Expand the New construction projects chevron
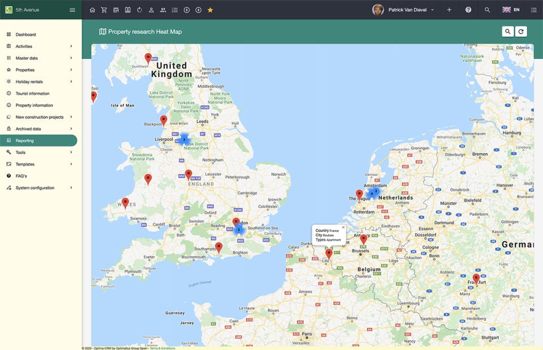The height and width of the screenshot is (350, 543). tap(71, 116)
